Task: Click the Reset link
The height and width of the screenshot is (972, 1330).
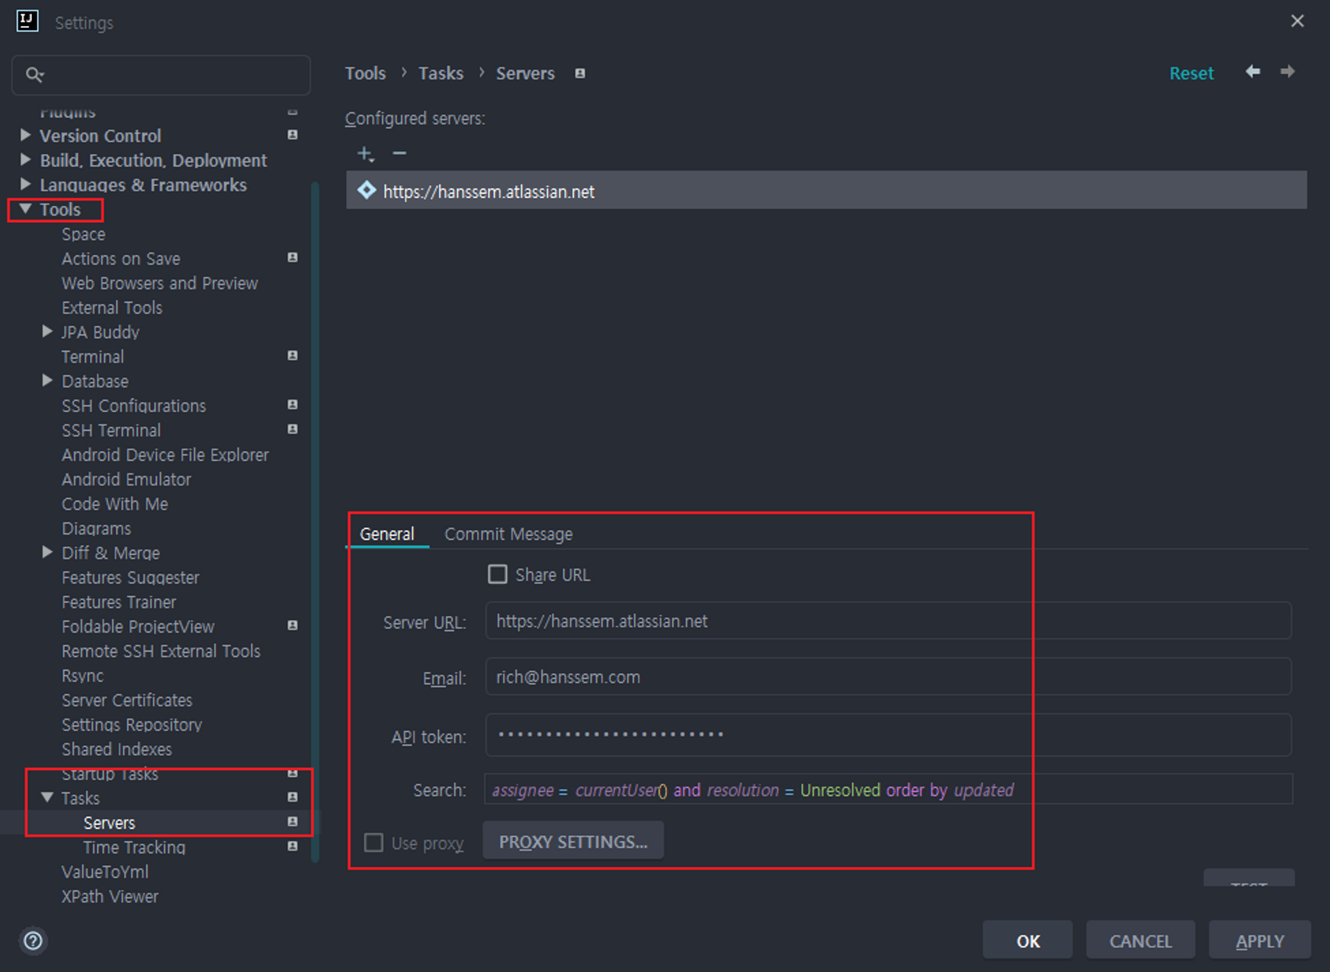Action: pyautogui.click(x=1191, y=73)
